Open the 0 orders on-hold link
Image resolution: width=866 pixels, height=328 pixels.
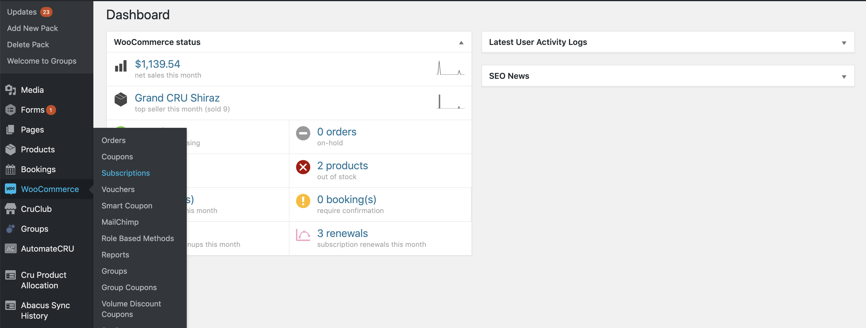[x=336, y=132]
